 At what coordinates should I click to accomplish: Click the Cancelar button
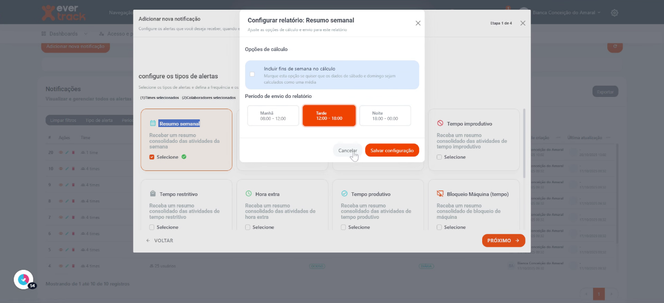coord(348,150)
